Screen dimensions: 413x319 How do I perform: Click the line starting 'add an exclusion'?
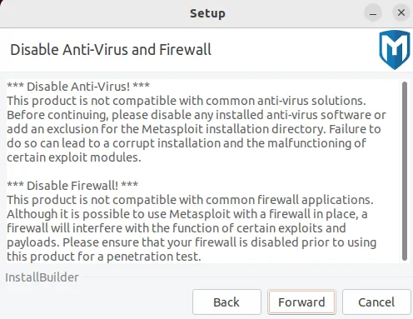pos(194,129)
